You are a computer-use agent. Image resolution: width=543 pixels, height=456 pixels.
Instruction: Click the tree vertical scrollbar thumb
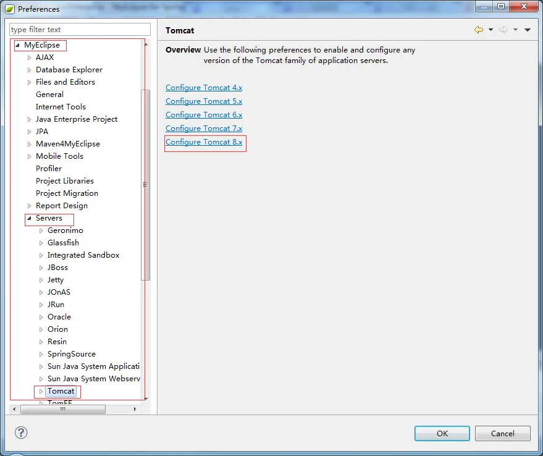(x=145, y=185)
